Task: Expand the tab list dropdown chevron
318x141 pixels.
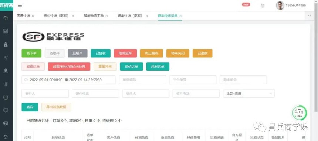Action: pyautogui.click(x=309, y=16)
